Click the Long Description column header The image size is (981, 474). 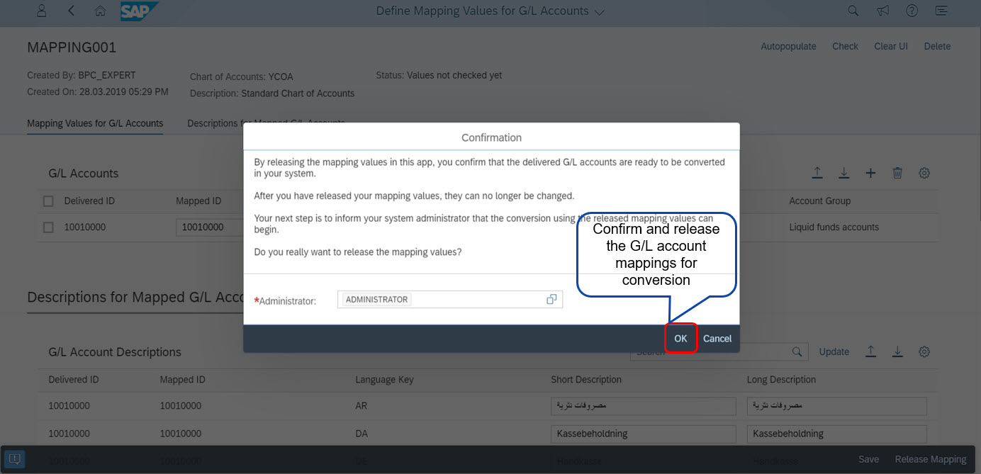pyautogui.click(x=781, y=380)
